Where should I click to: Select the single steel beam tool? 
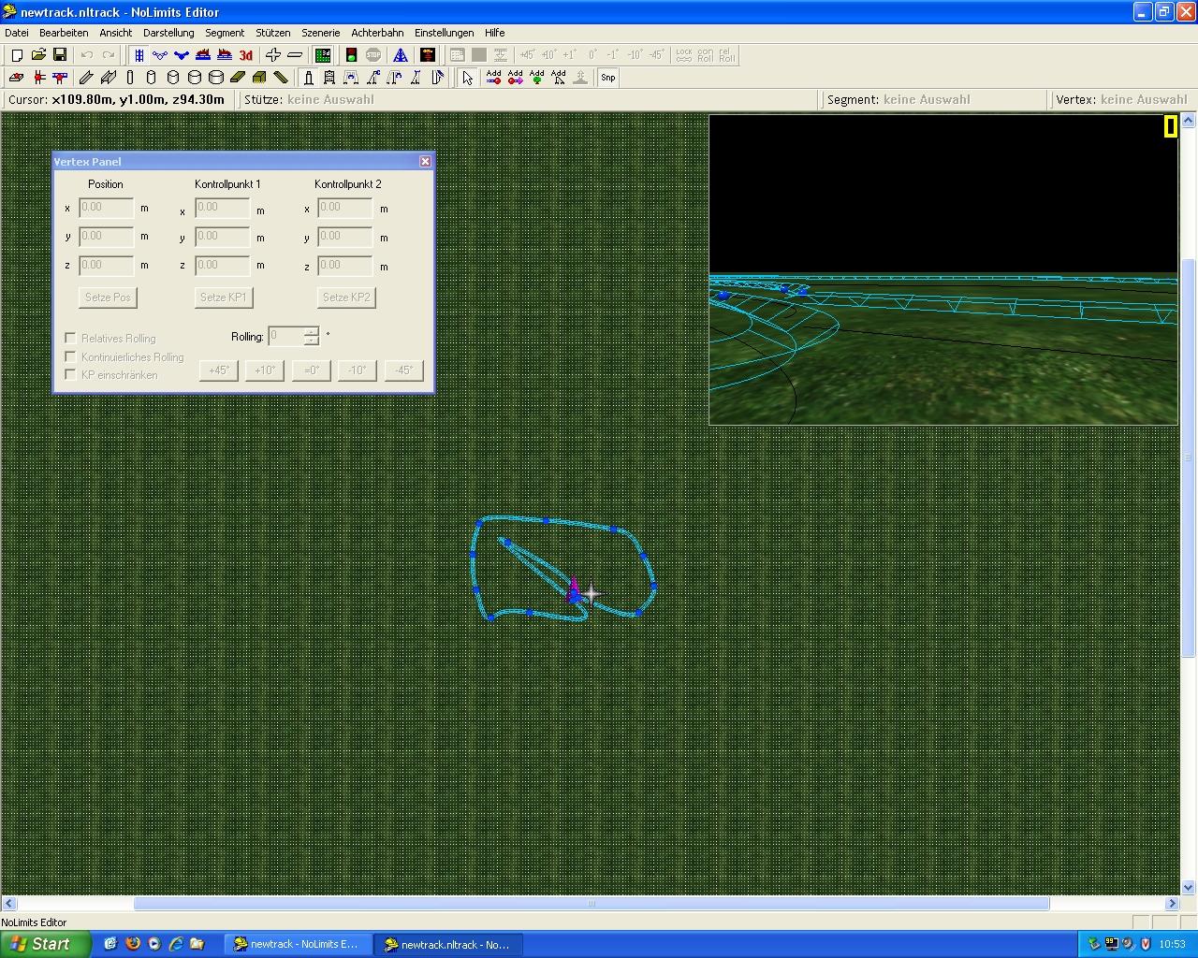tap(86, 78)
